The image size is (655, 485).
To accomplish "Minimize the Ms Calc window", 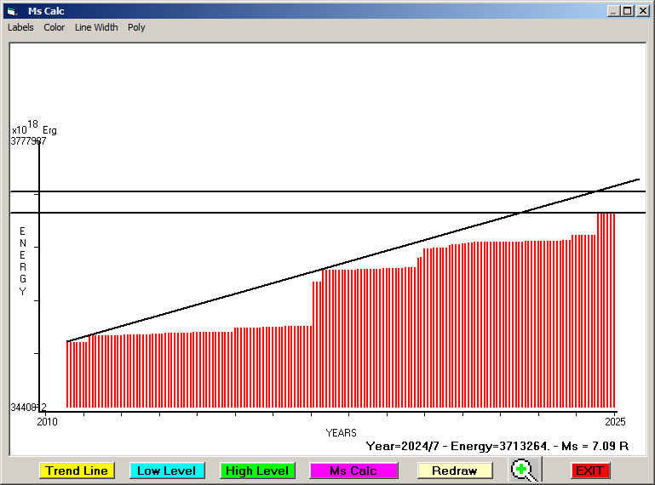I will (613, 11).
